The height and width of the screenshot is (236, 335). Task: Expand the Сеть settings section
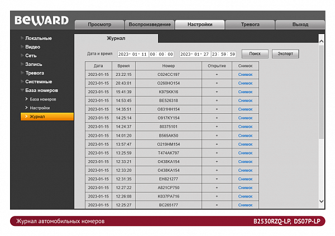(31, 56)
